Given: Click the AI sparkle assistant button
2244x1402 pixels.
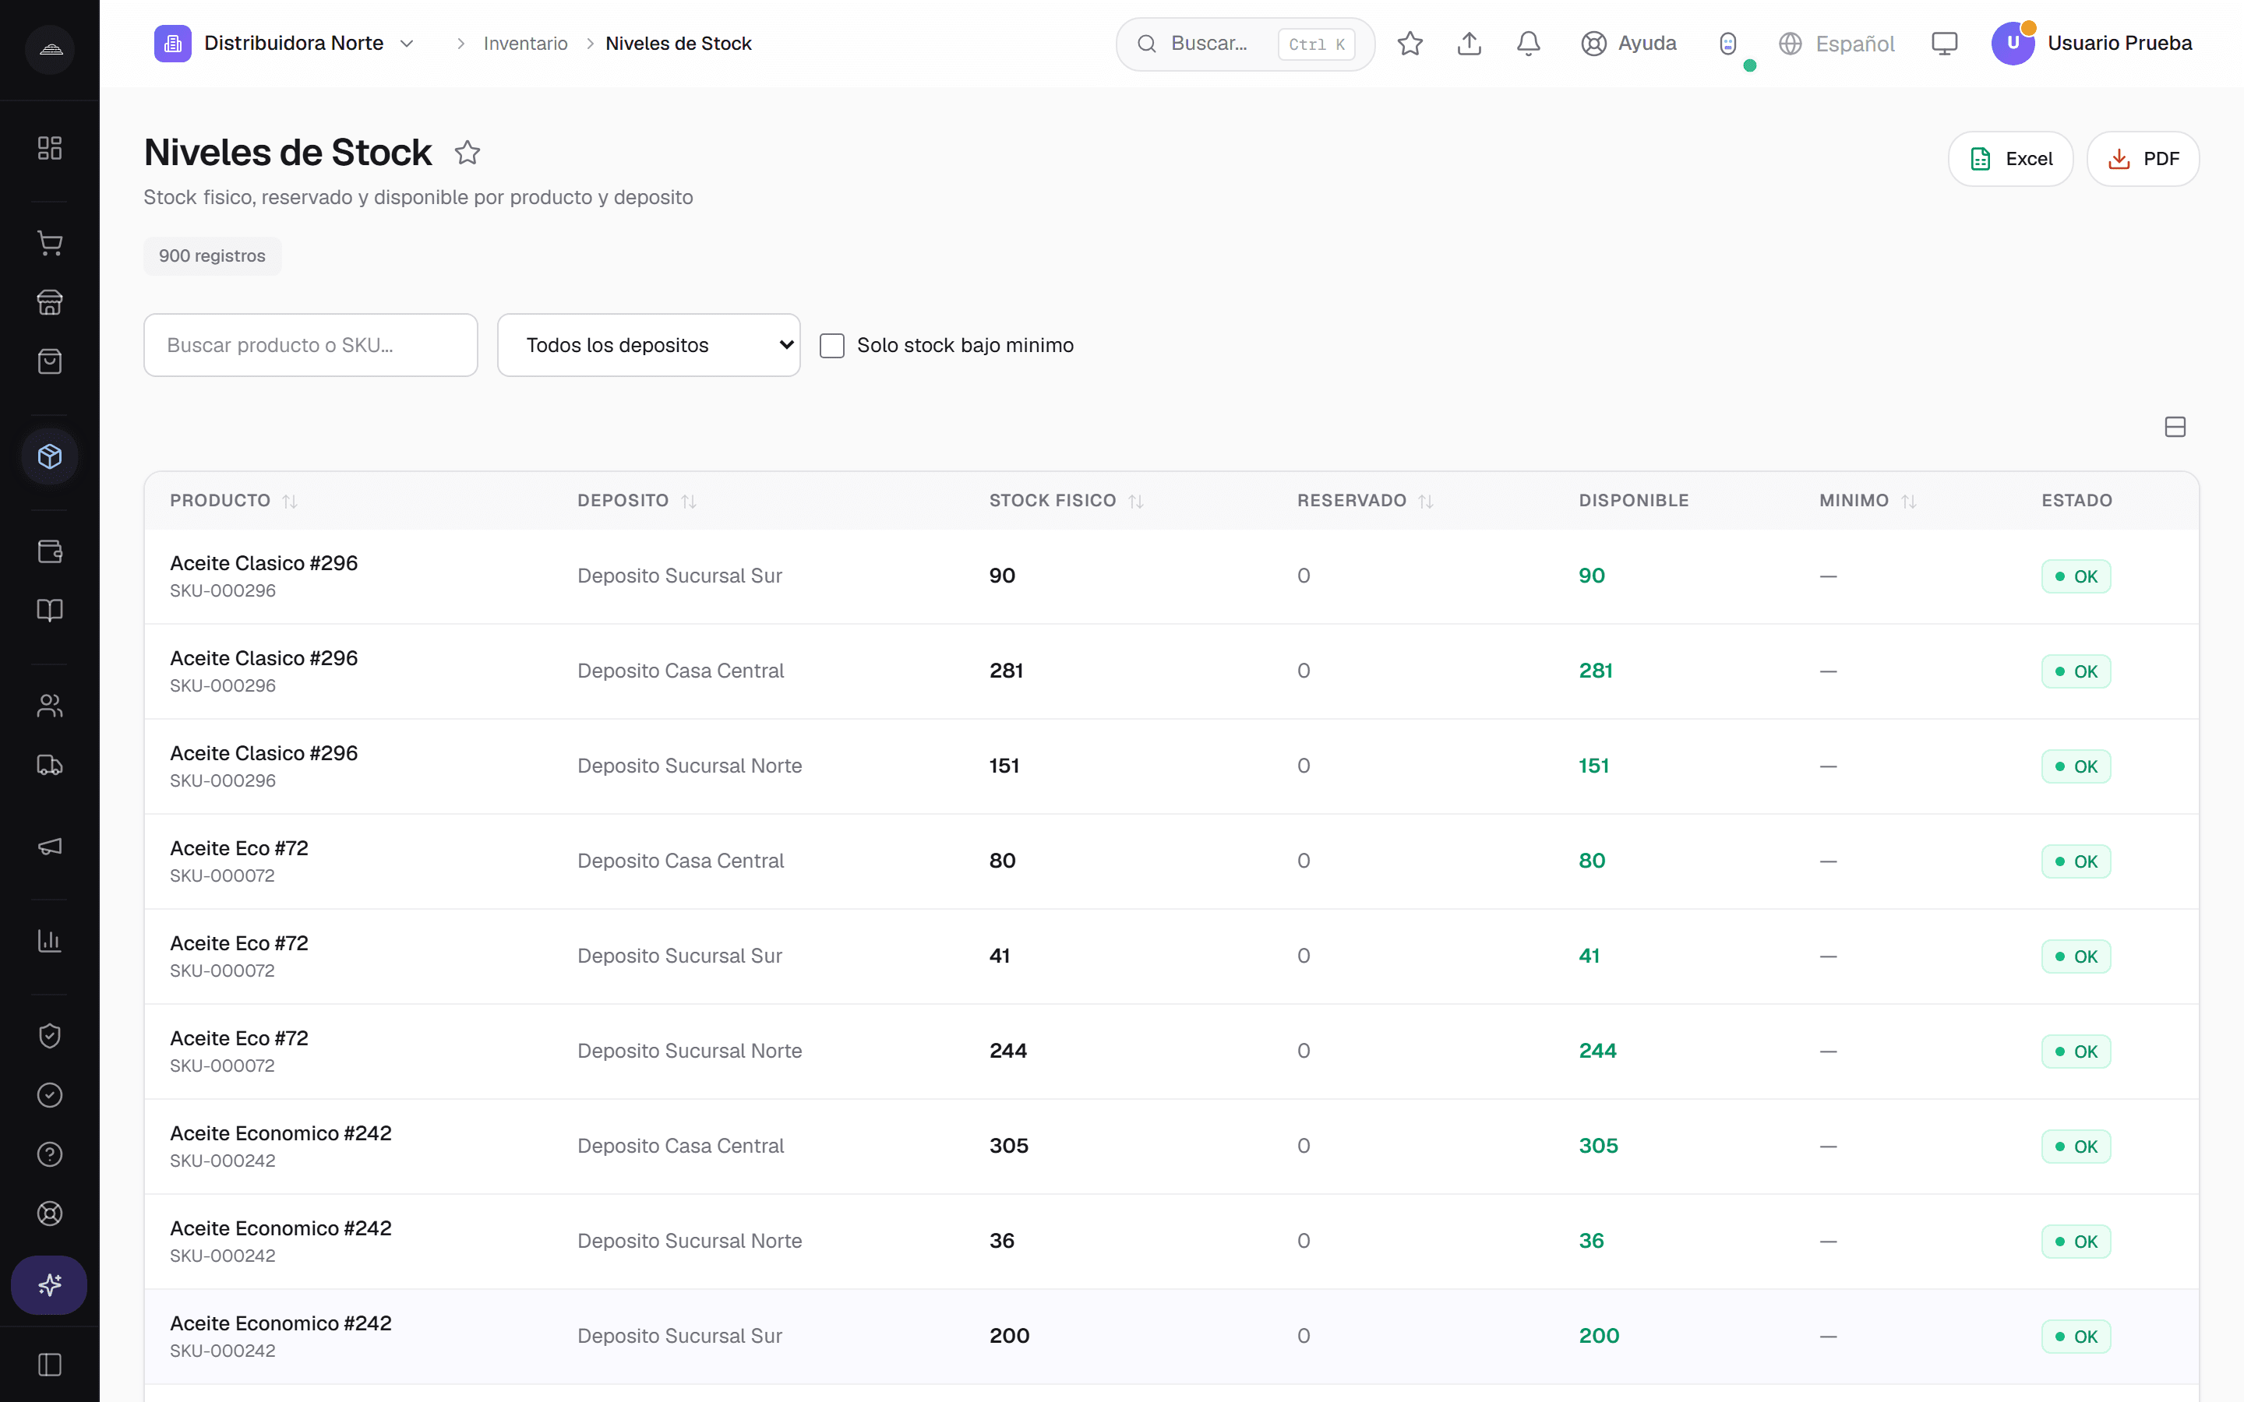Looking at the screenshot, I should click(49, 1284).
